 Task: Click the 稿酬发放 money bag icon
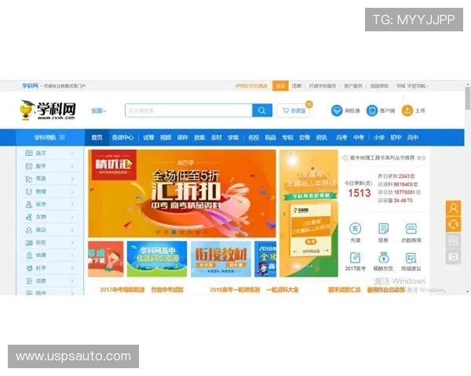click(383, 258)
